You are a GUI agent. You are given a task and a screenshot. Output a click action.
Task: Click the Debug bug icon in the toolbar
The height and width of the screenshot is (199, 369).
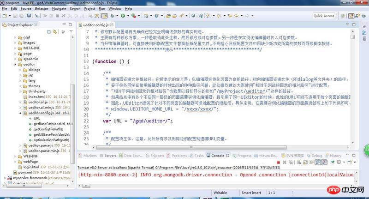click(112, 16)
